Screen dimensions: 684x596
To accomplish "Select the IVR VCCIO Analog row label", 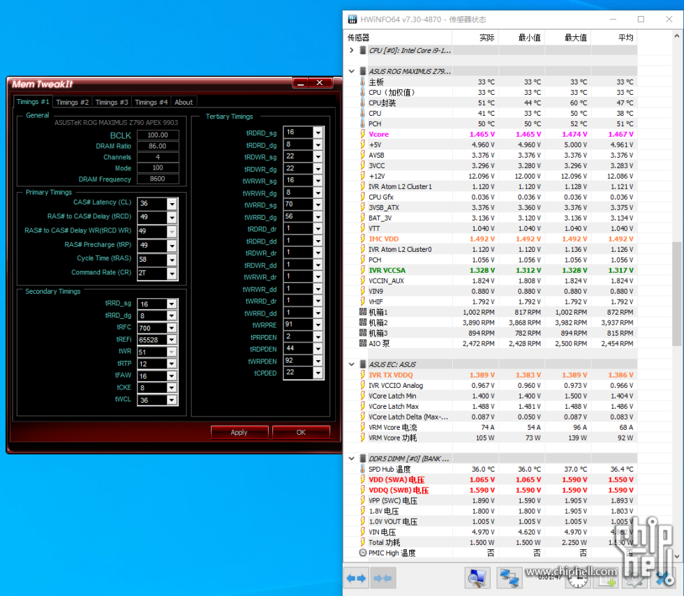I will pos(396,385).
